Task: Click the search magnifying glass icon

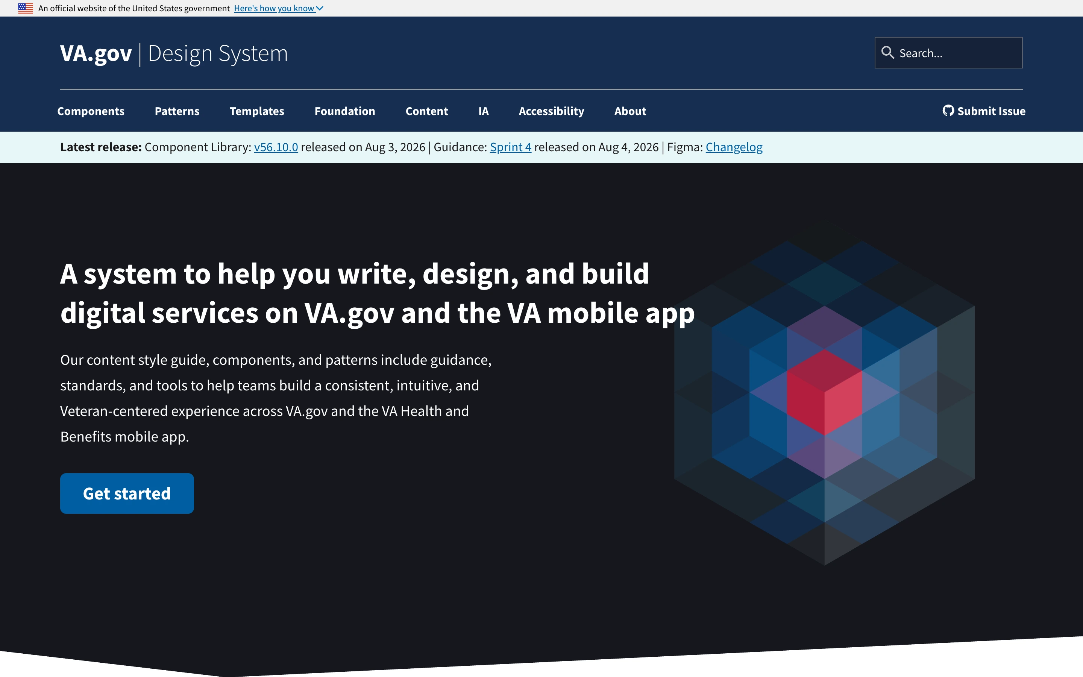Action: tap(887, 52)
